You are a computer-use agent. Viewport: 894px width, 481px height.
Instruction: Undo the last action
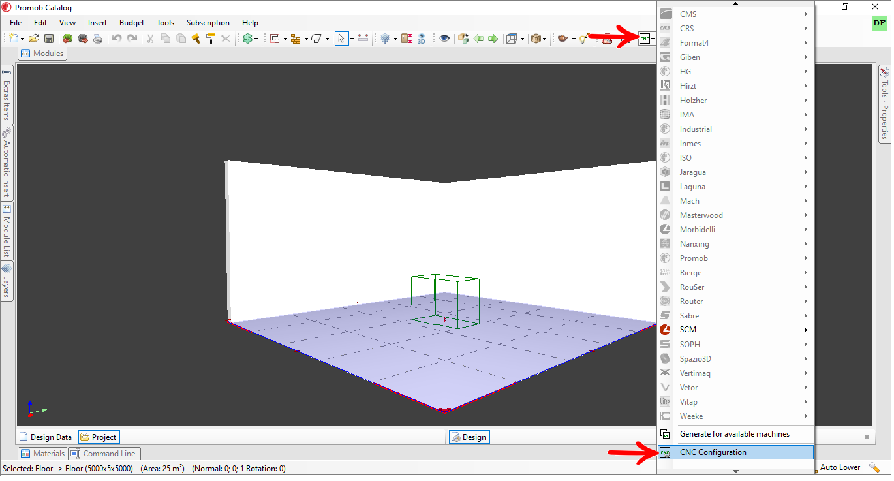[x=116, y=39]
